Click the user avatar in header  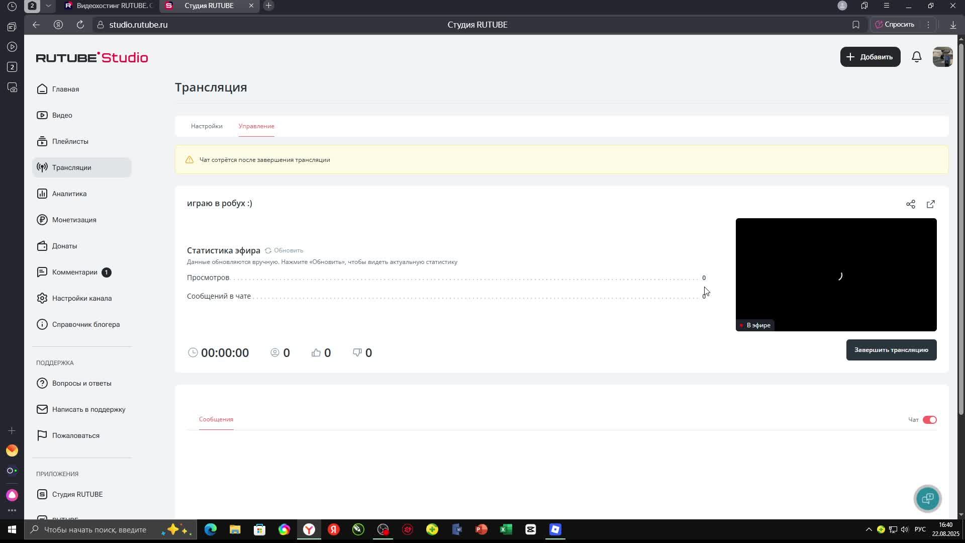(x=942, y=57)
